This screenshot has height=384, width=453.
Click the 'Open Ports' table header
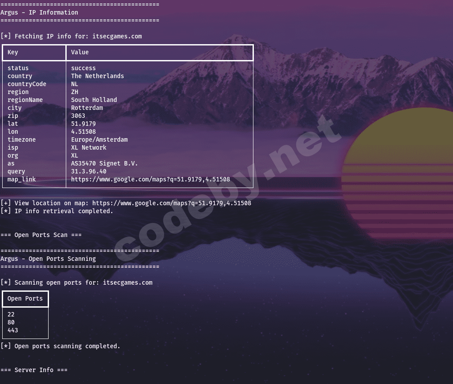[x=25, y=298]
